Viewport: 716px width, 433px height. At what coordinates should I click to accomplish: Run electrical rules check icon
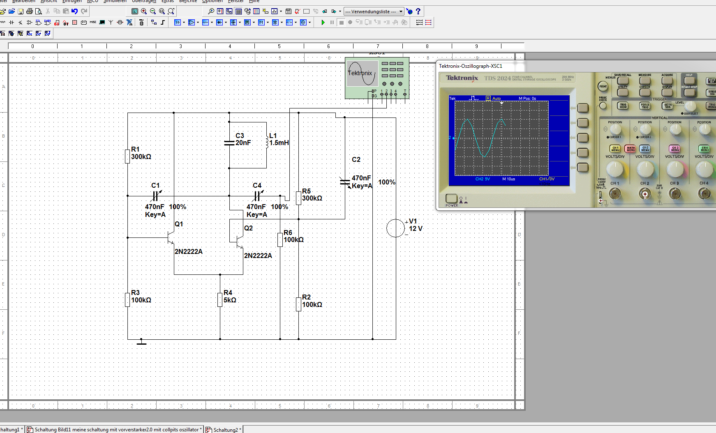pyautogui.click(x=298, y=12)
